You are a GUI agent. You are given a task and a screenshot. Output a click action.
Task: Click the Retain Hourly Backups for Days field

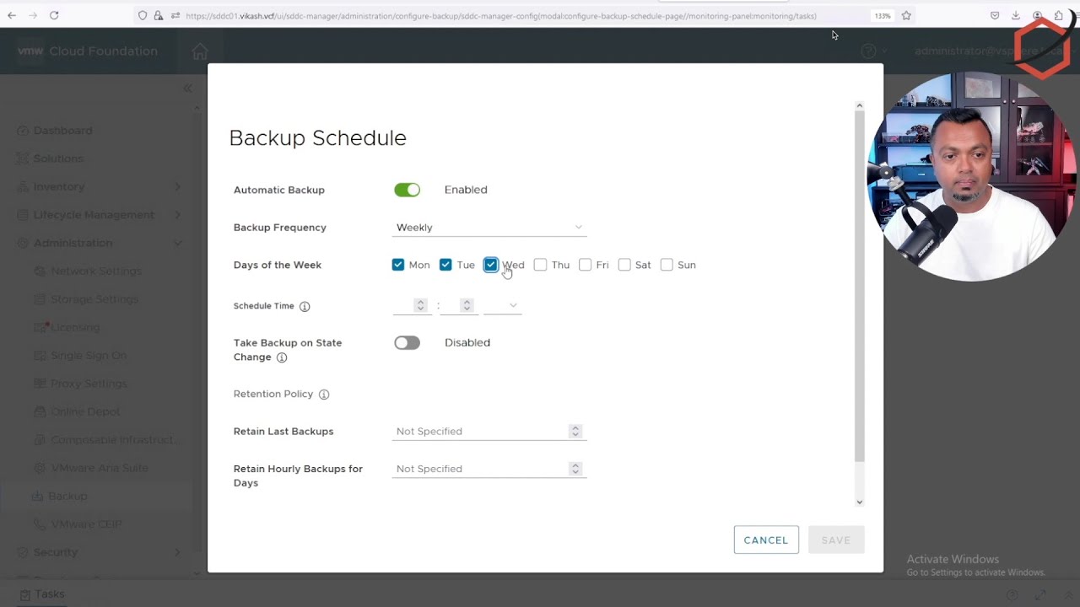pos(481,469)
